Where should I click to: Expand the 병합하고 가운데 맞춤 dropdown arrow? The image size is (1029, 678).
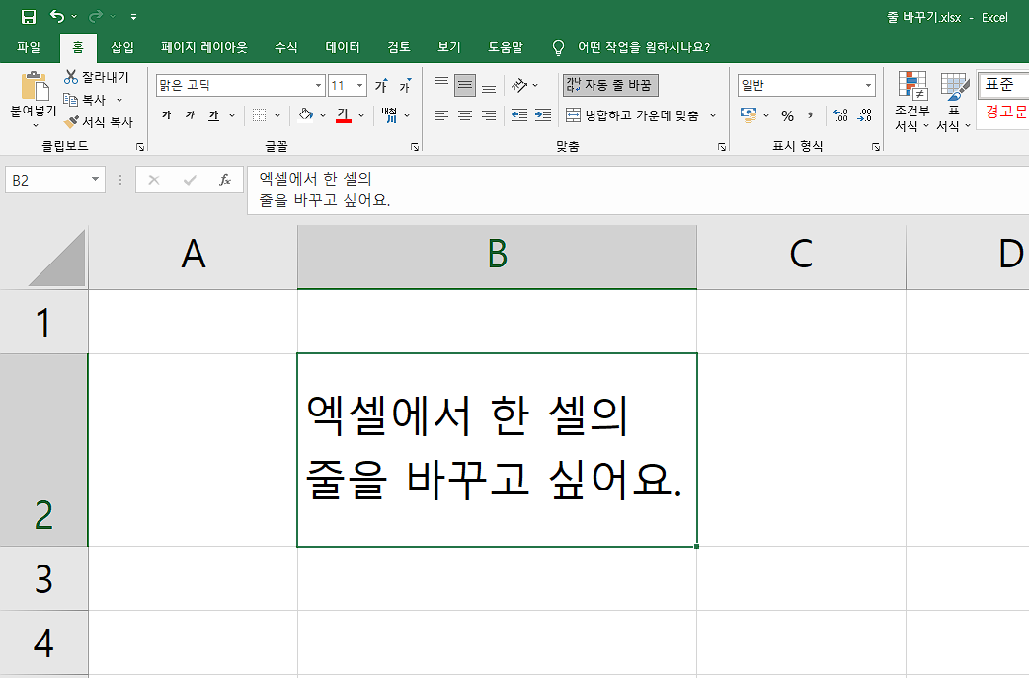pyautogui.click(x=713, y=115)
